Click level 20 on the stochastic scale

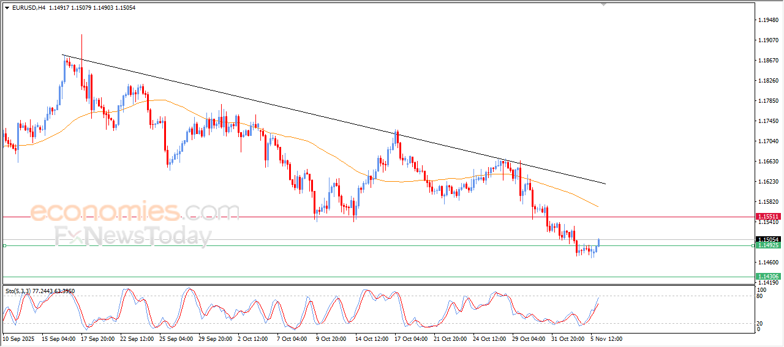click(x=759, y=323)
